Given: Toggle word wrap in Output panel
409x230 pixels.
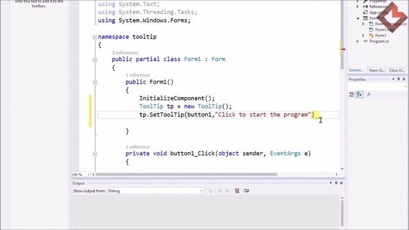Looking at the screenshot, I should point(246,191).
